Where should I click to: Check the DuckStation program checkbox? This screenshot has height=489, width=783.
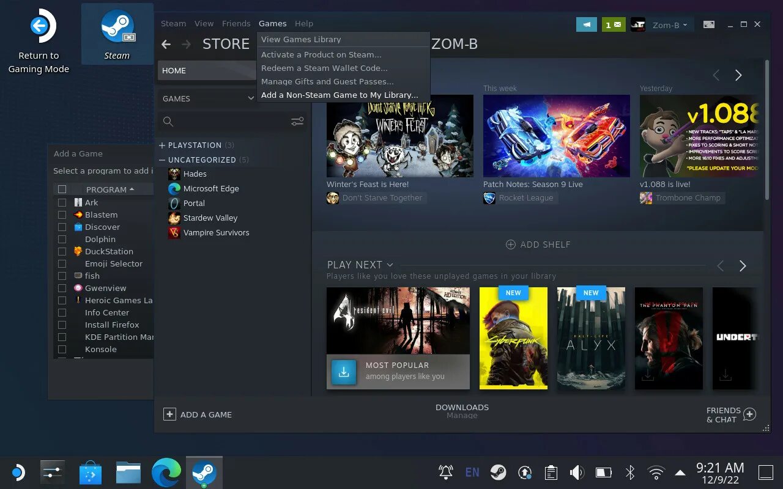[62, 251]
